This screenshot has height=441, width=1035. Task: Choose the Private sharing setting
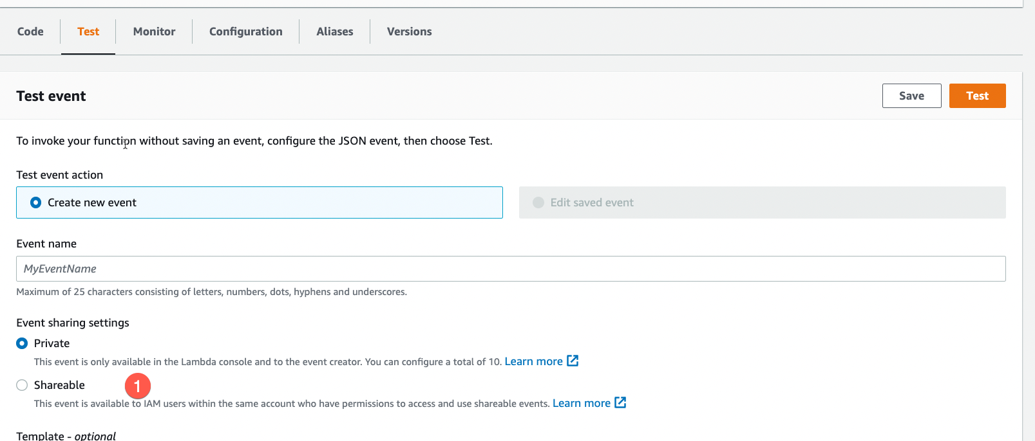(22, 343)
